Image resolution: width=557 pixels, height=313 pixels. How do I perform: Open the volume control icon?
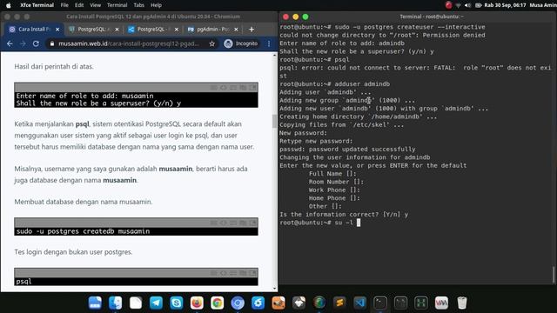pyautogui.click(x=468, y=5)
